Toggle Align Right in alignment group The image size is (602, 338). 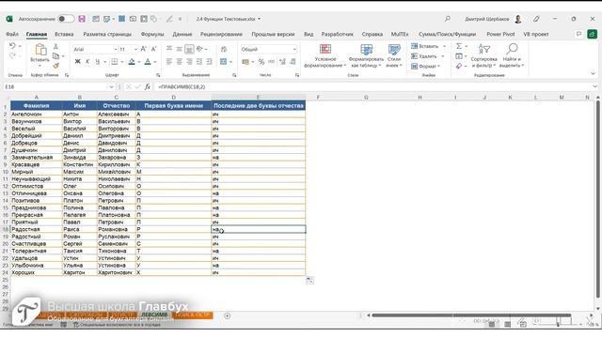189,62
